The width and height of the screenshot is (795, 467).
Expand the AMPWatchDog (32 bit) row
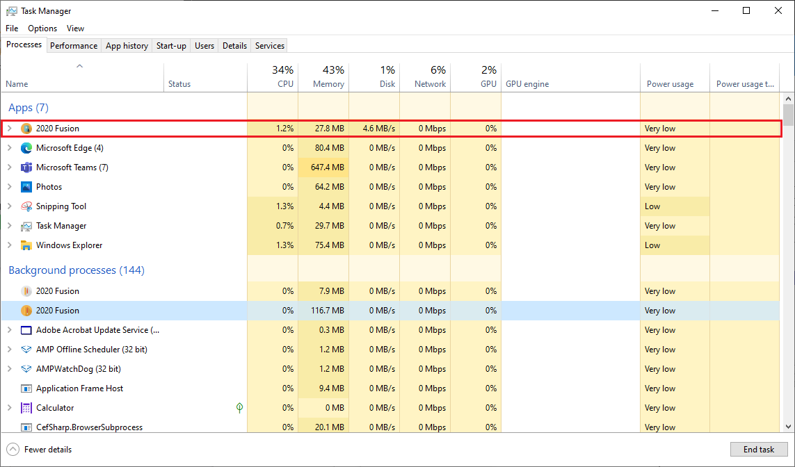pos(9,369)
